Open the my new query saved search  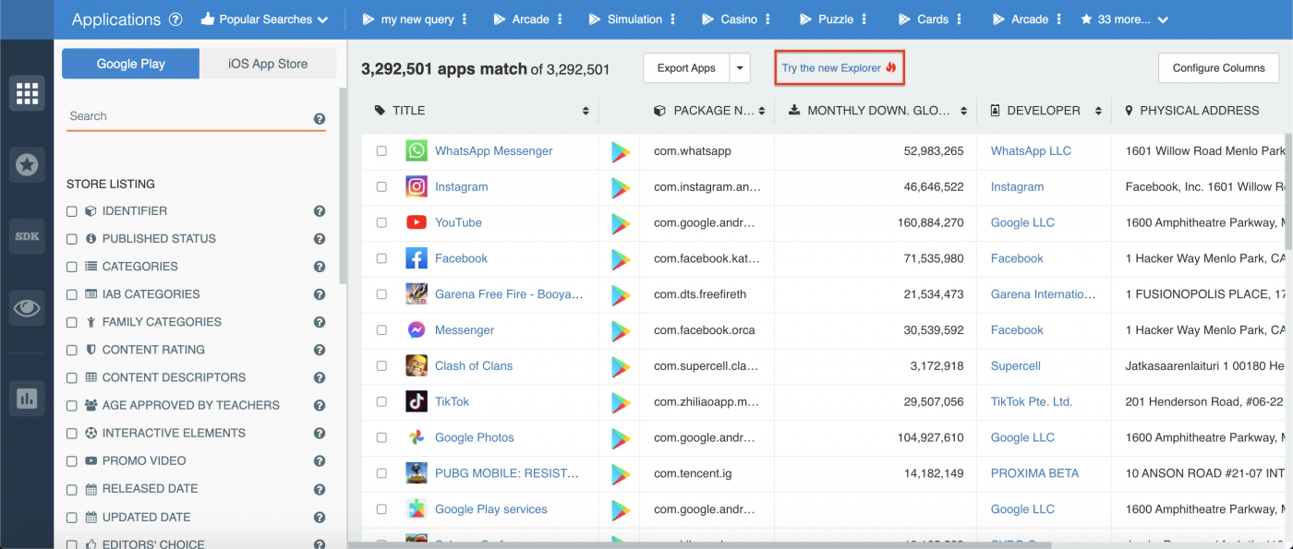click(408, 19)
